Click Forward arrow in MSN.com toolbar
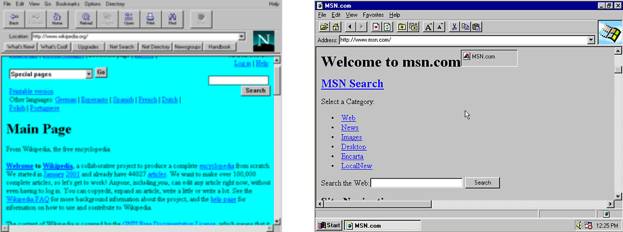 361,27
